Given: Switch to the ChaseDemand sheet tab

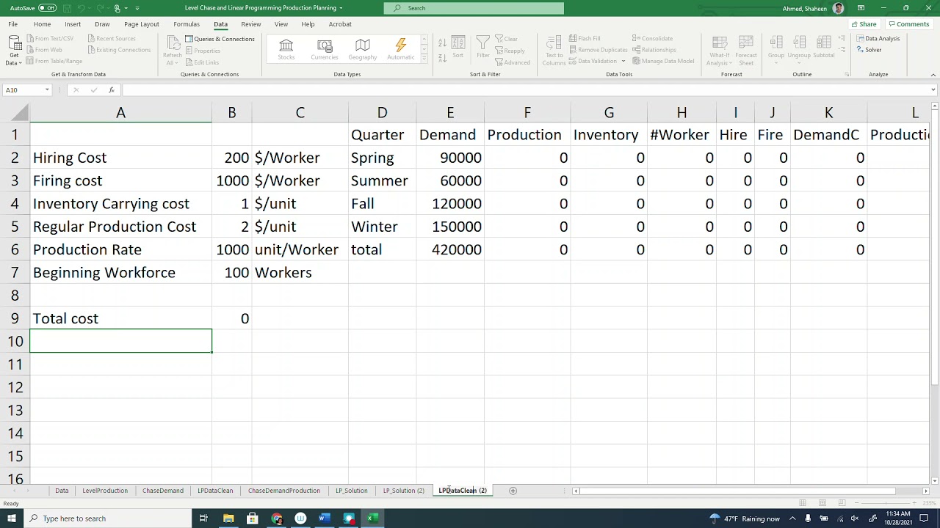Looking at the screenshot, I should (x=163, y=491).
